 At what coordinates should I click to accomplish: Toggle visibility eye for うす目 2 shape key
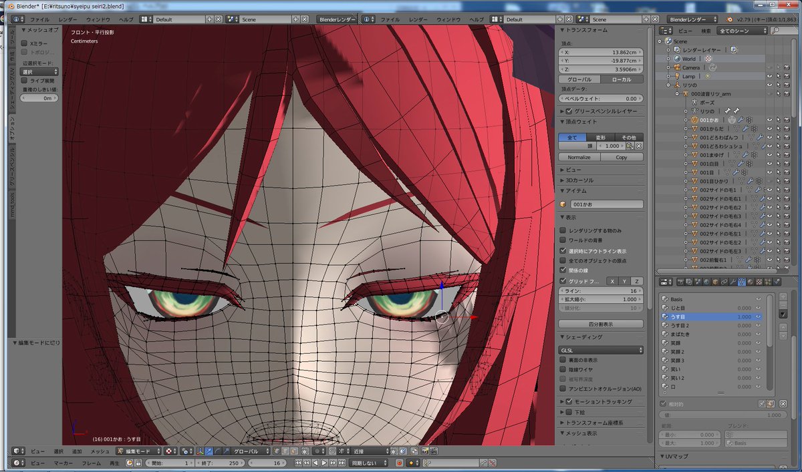759,325
